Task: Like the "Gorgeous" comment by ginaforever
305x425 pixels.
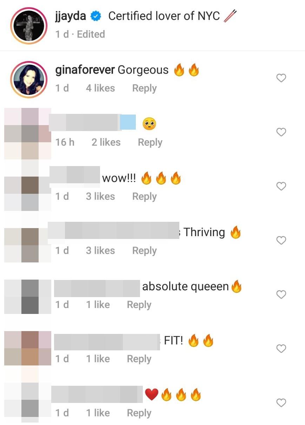Action: coord(281,78)
